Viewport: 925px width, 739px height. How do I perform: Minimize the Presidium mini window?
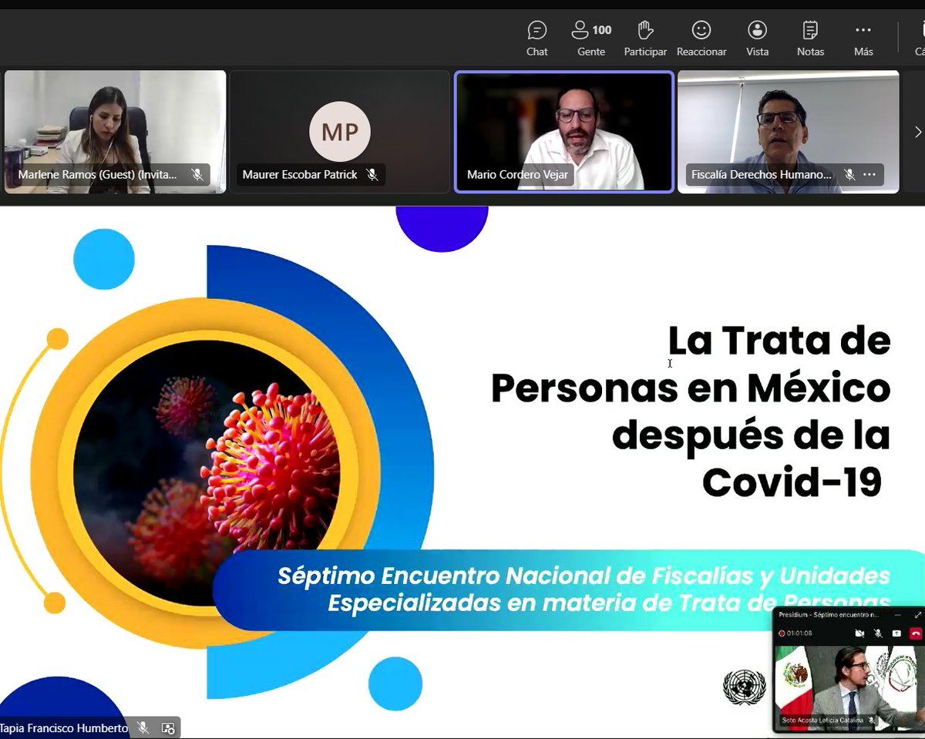point(897,615)
